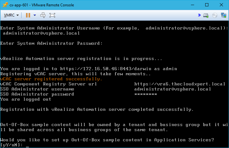
Task: Pause the virtual machine
Action: point(28,15)
